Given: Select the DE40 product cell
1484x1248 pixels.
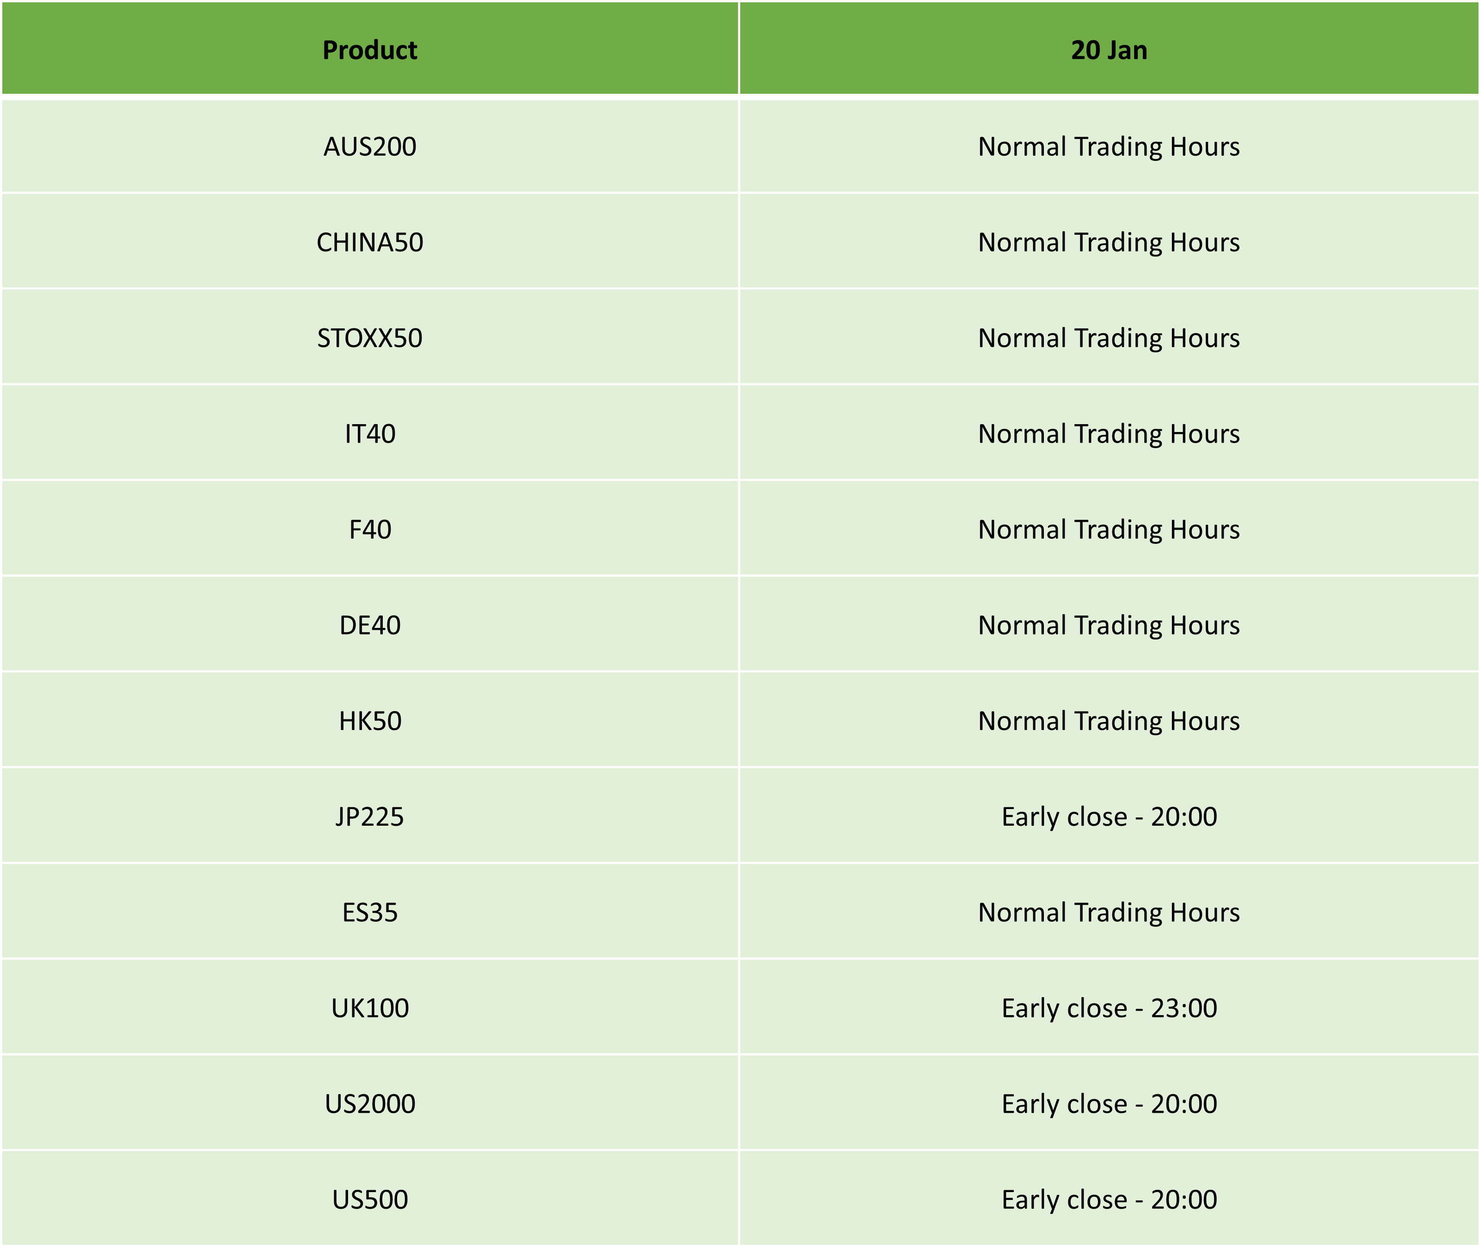Looking at the screenshot, I should [x=370, y=625].
